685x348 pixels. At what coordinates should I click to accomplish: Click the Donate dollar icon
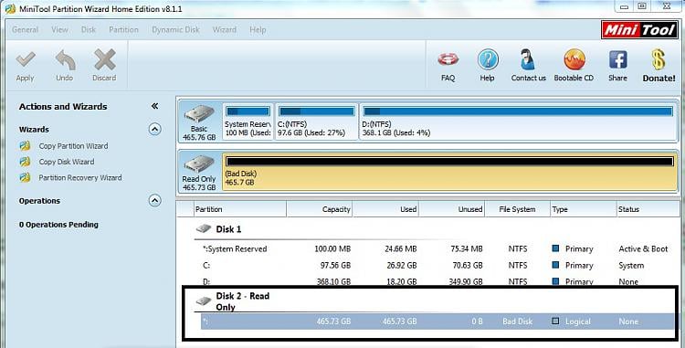tap(659, 59)
